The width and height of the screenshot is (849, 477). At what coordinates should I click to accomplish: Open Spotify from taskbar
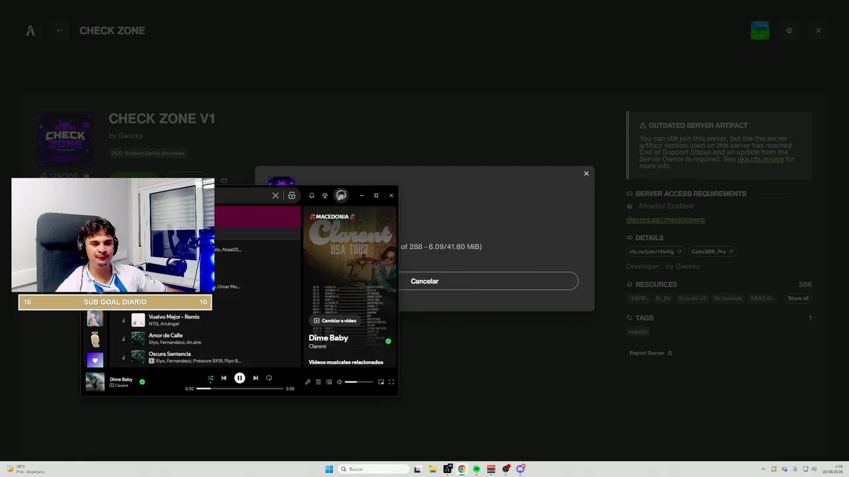[x=476, y=469]
